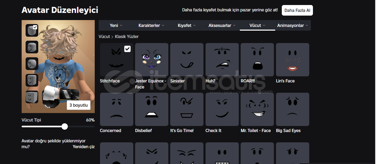Equip Lin's Face with red lips

tap(293, 60)
